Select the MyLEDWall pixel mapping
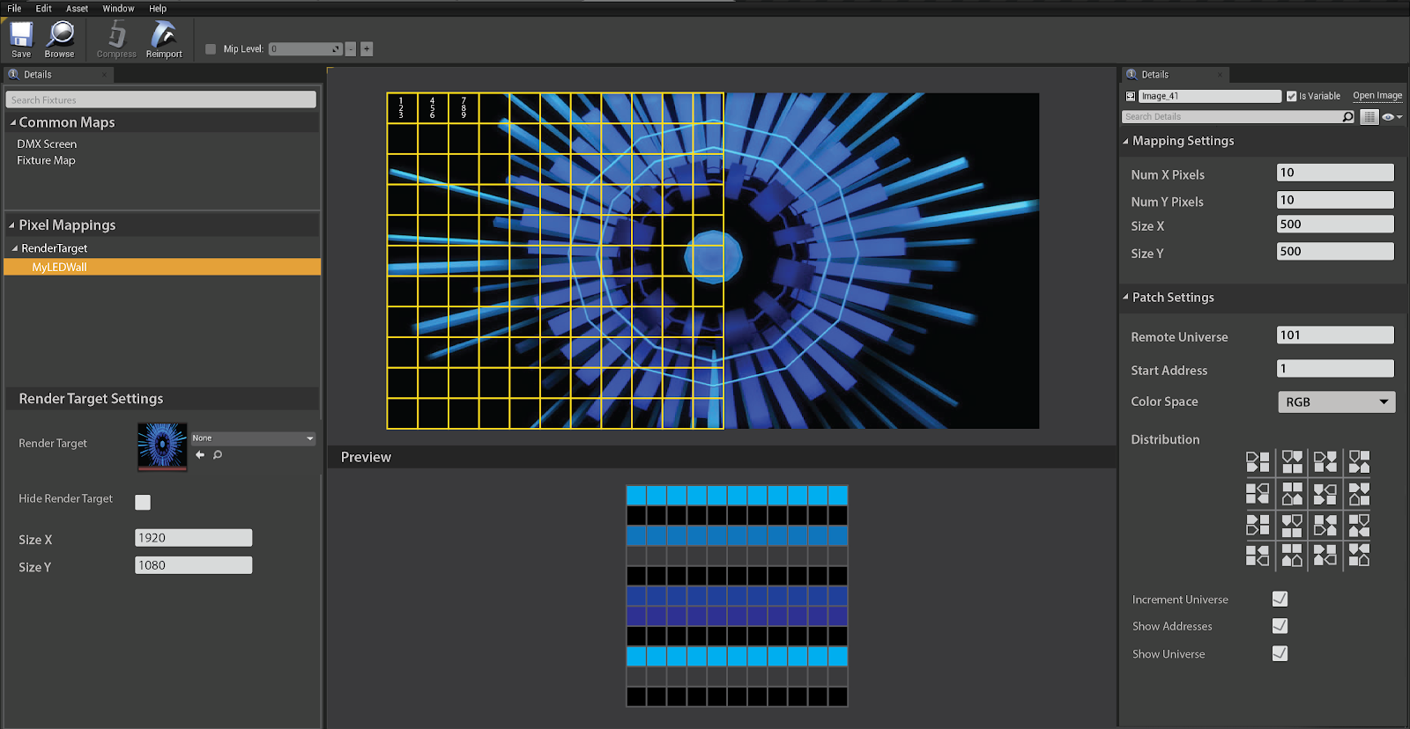 tap(162, 267)
